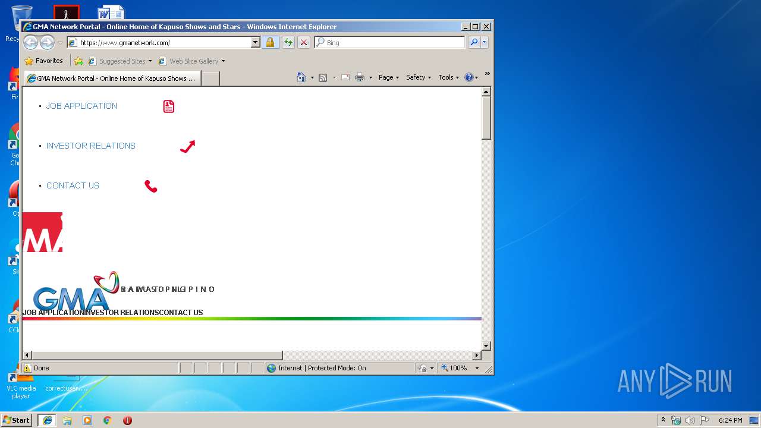Viewport: 761px width, 428px height.
Task: Expand search provider dropdown arrow
Action: [485, 42]
